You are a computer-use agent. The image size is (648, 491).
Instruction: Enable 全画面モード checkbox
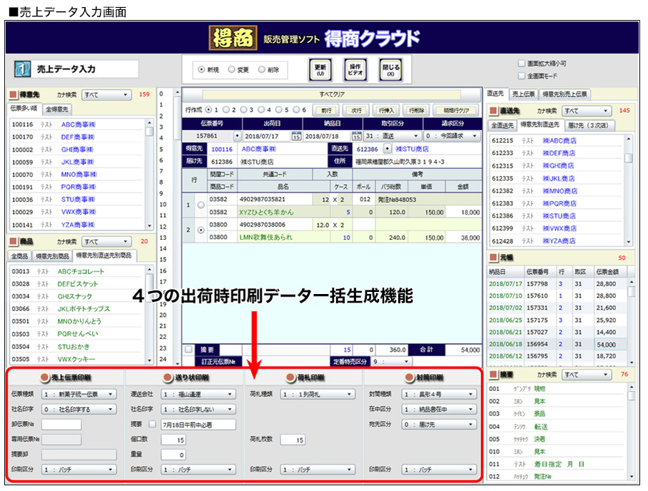tap(522, 76)
